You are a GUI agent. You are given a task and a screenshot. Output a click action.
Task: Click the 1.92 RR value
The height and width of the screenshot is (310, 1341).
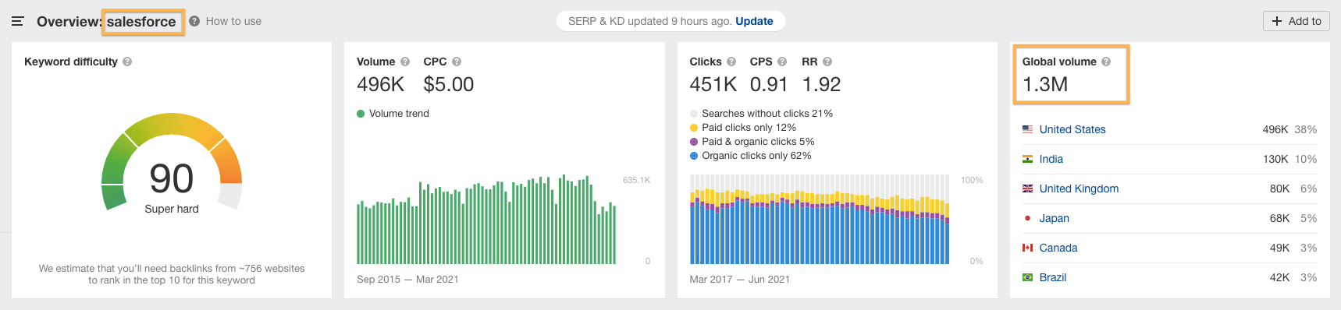point(821,84)
